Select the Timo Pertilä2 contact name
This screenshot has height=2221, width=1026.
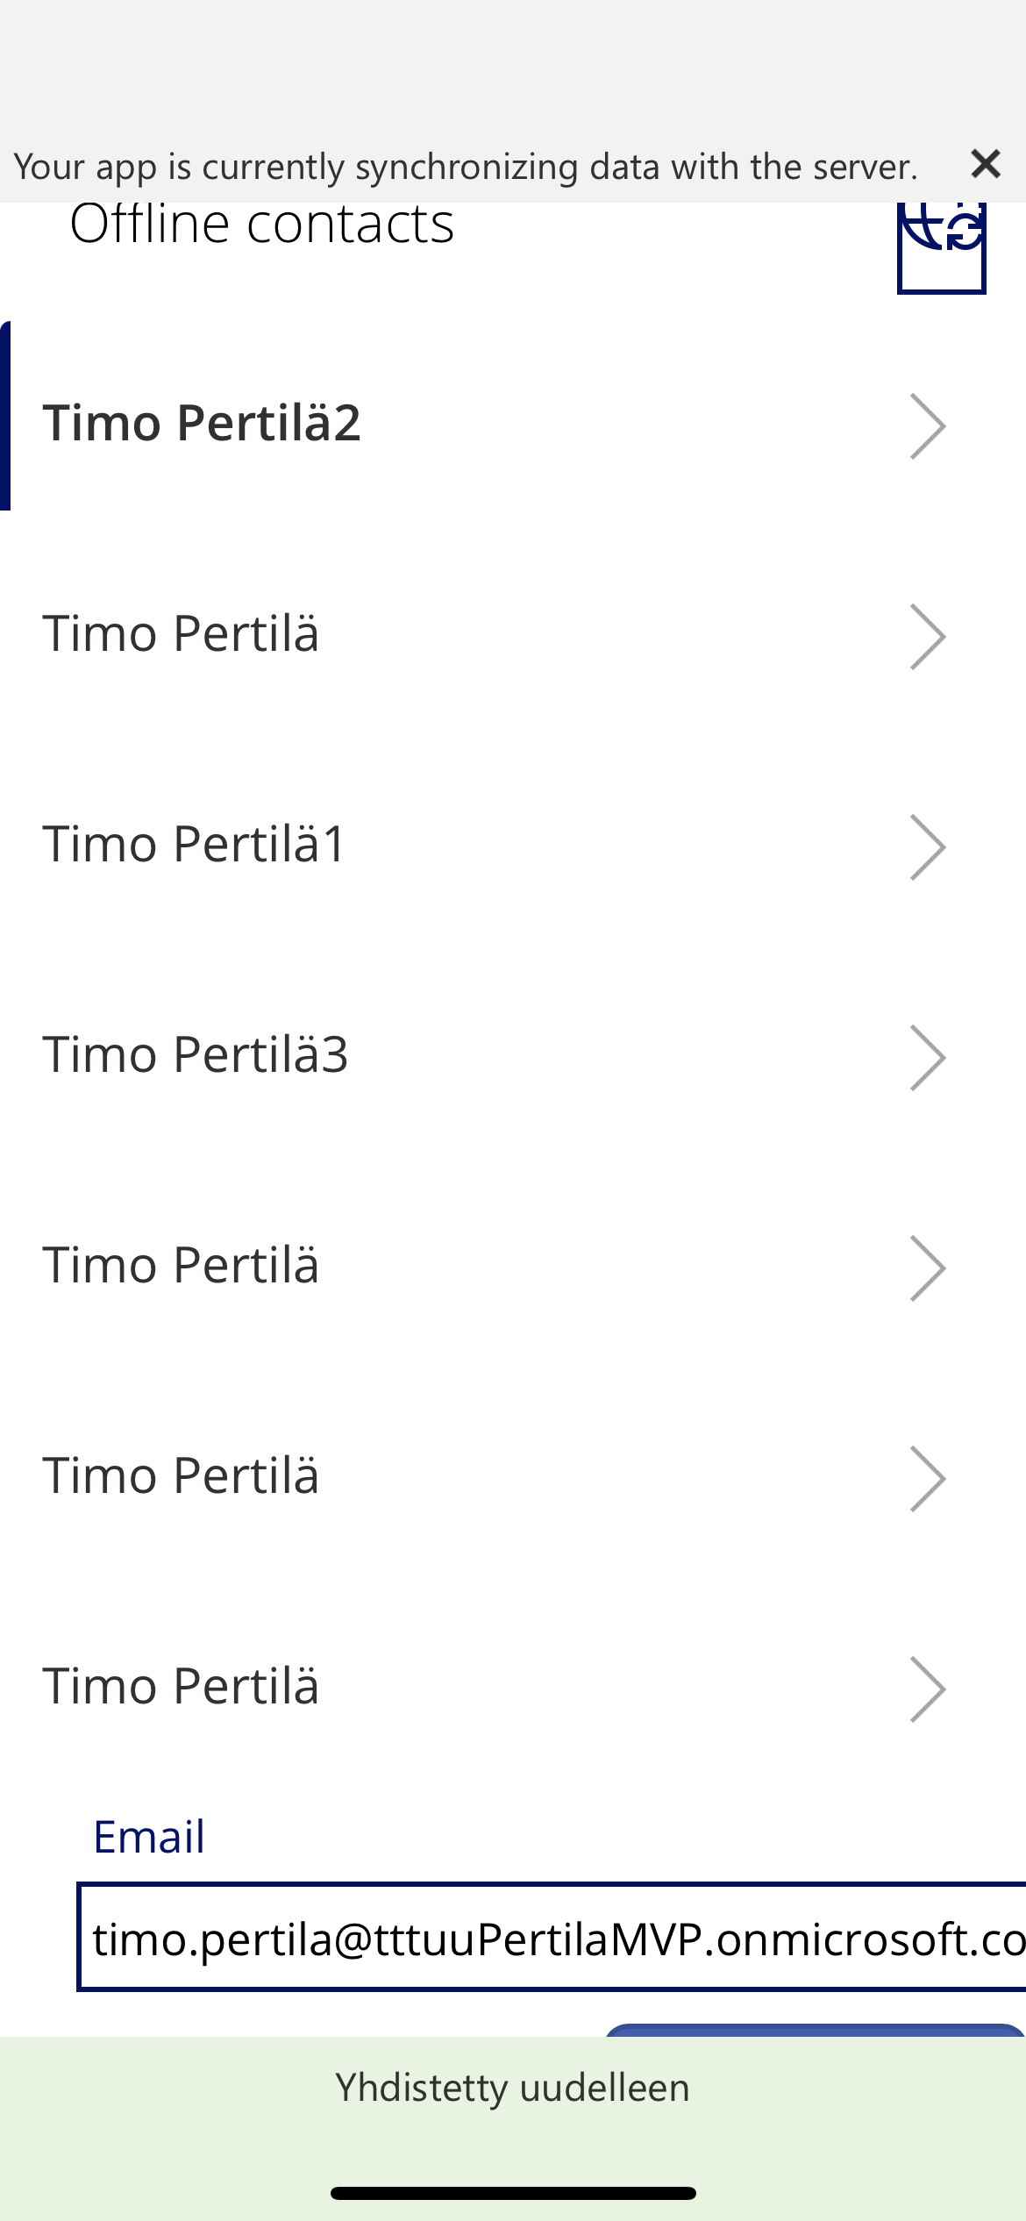(x=202, y=423)
